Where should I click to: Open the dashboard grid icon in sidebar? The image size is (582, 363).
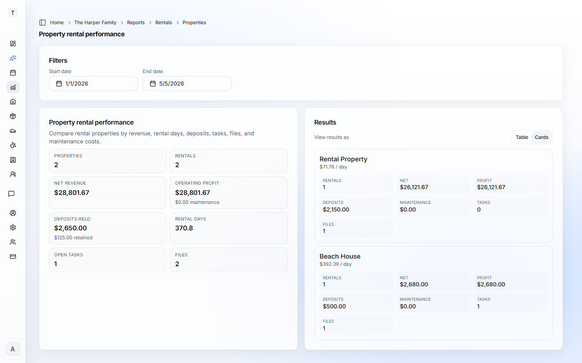point(13,43)
